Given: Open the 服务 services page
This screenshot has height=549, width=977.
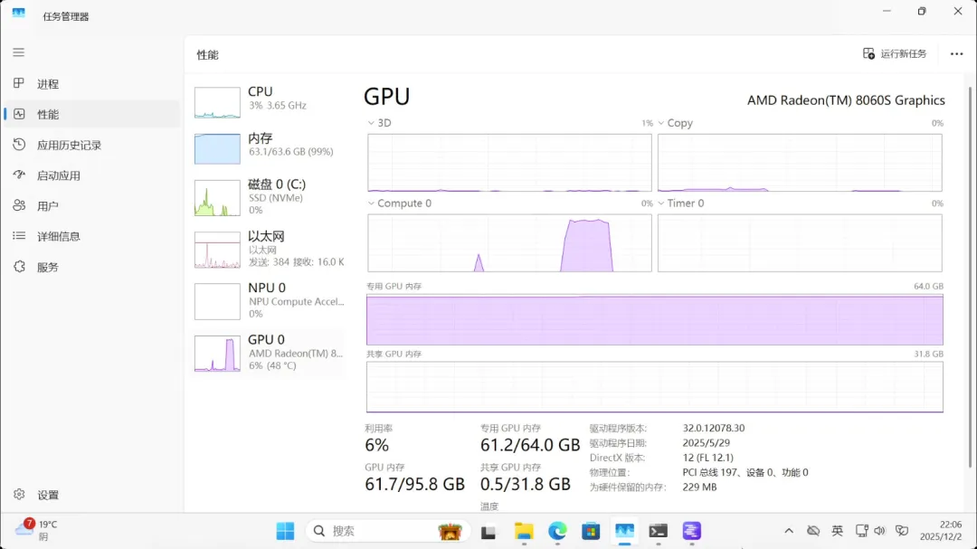Looking at the screenshot, I should pos(47,267).
